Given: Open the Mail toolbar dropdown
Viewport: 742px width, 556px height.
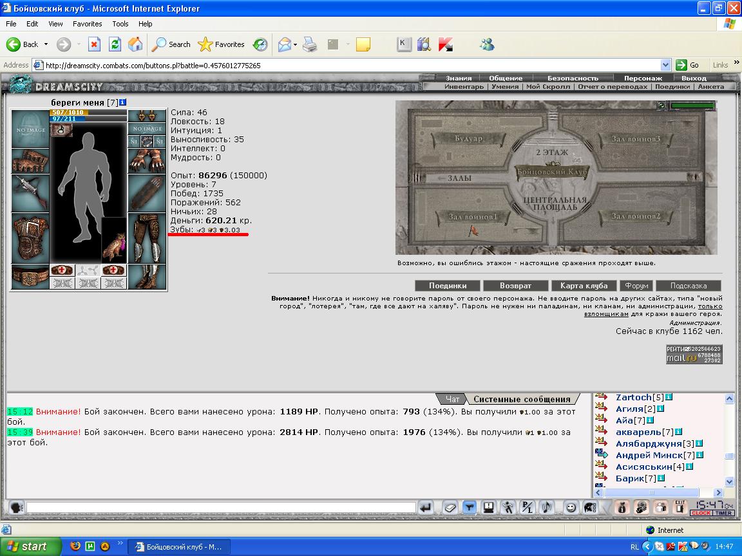Looking at the screenshot, I should click(x=295, y=45).
